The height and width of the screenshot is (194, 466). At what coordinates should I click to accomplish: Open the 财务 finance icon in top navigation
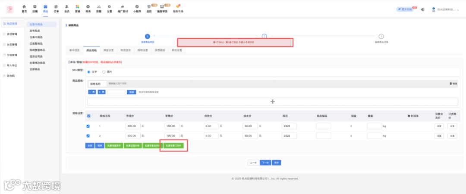pos(88,6)
